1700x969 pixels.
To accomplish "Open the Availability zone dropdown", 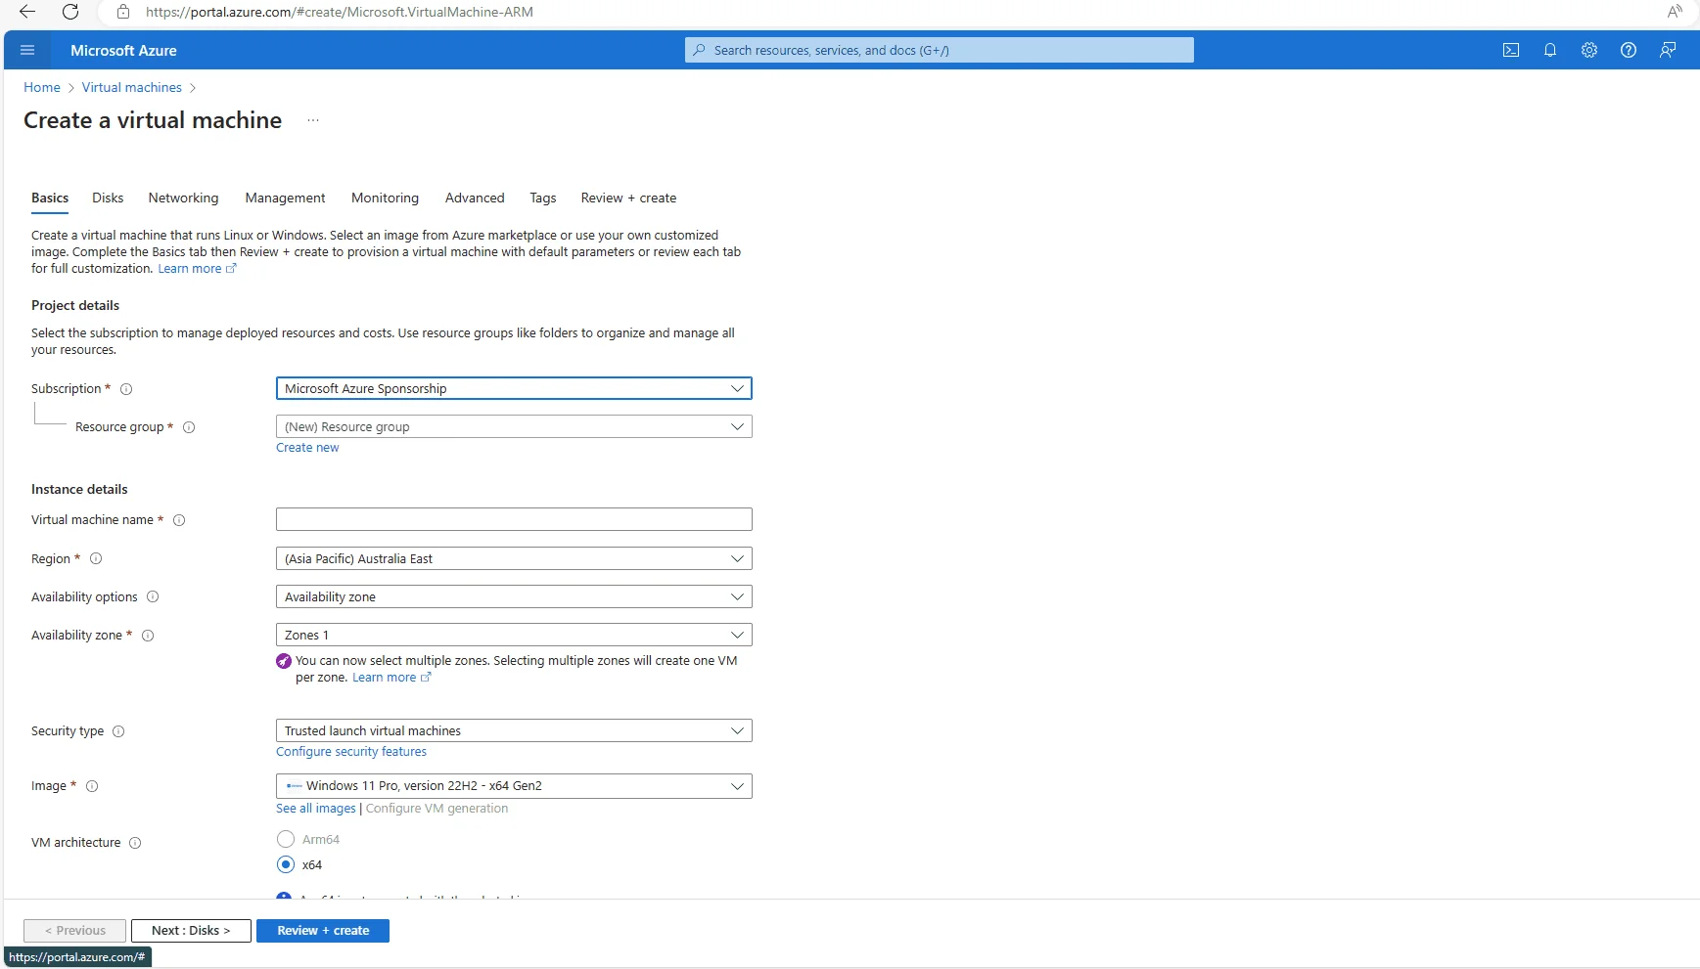I will [514, 635].
